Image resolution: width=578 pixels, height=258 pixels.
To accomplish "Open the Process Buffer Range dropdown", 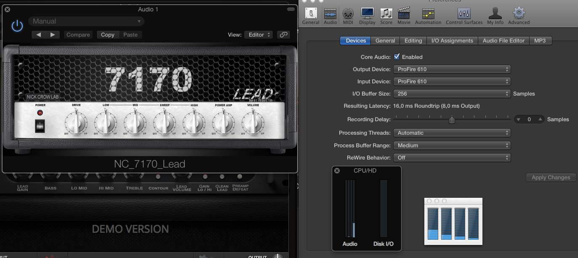I will click(x=451, y=146).
